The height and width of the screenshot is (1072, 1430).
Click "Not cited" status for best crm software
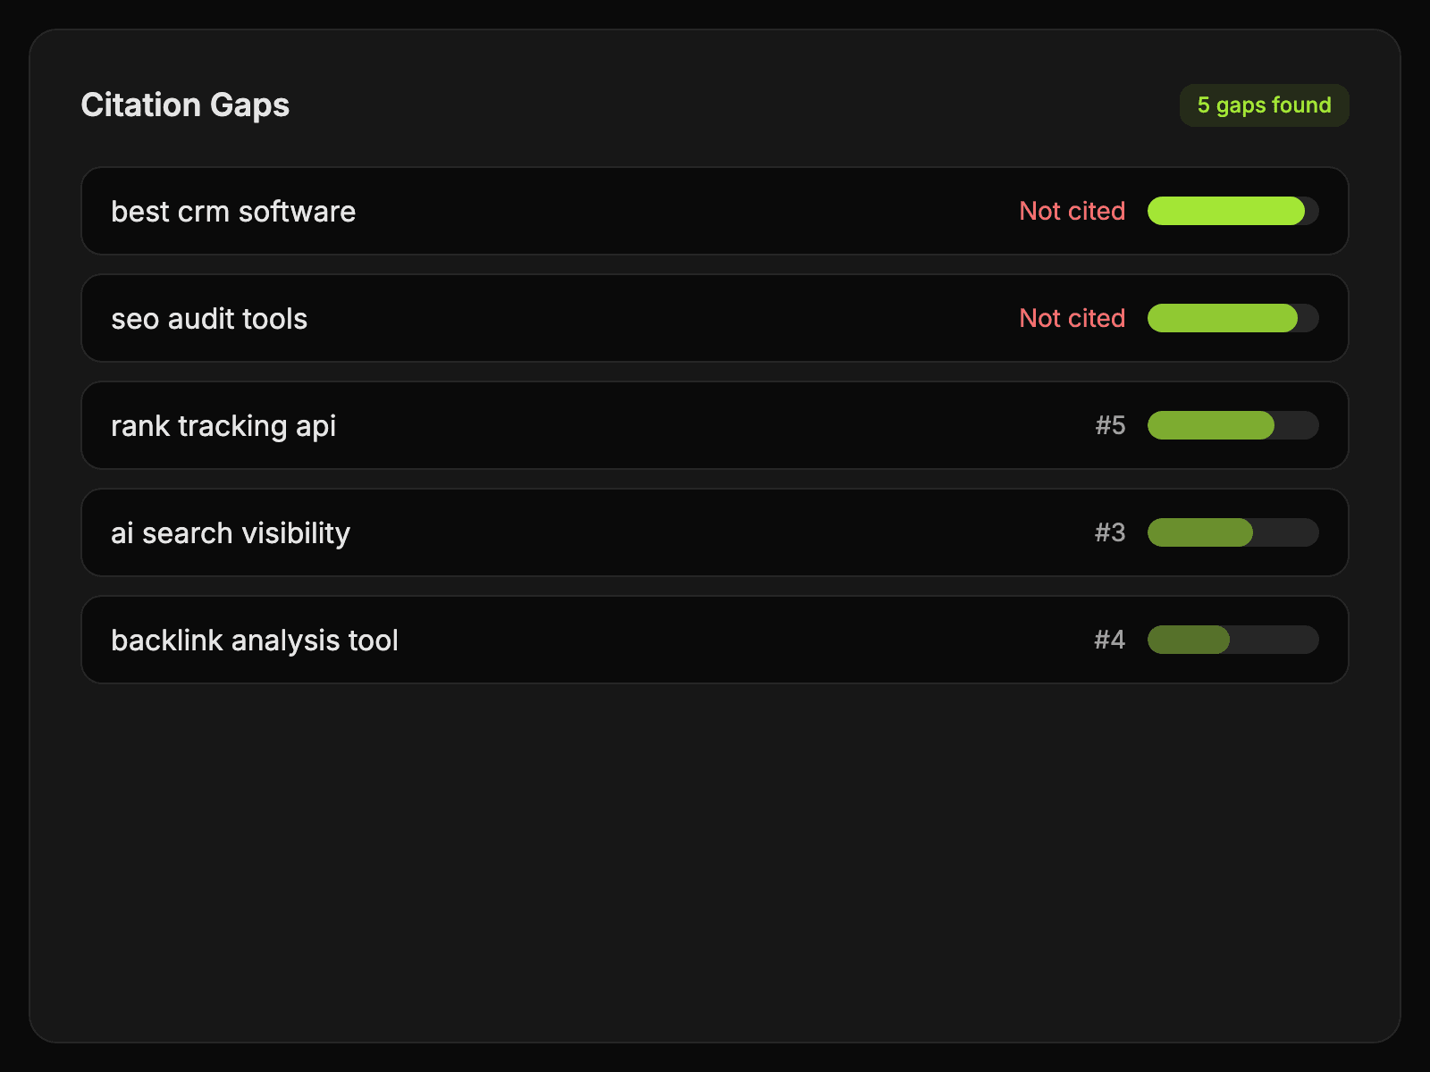tap(1072, 212)
